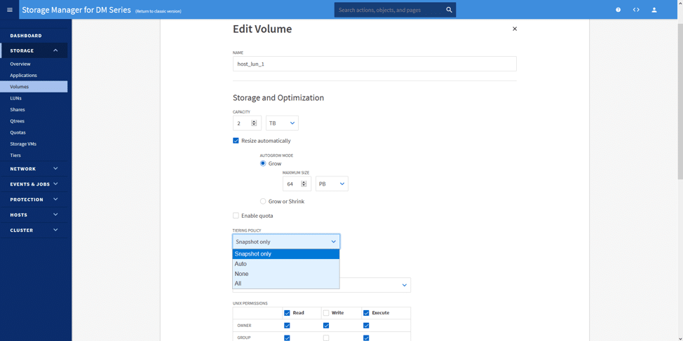The height and width of the screenshot is (341, 683).
Task: Open Qtrees page
Action: point(18,121)
